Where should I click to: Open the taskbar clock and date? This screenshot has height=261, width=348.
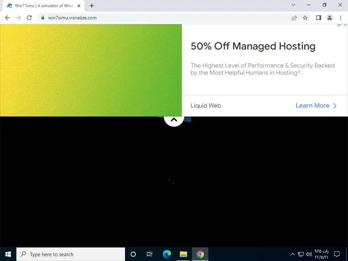tap(321, 254)
